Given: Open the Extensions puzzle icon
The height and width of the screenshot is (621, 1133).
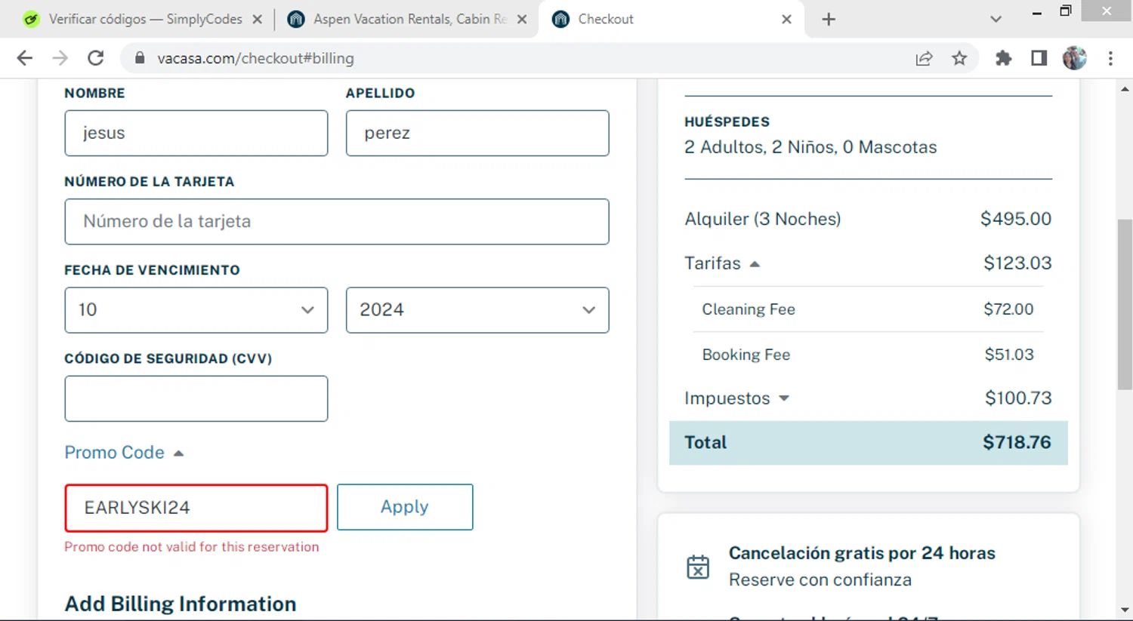Looking at the screenshot, I should [x=1003, y=58].
